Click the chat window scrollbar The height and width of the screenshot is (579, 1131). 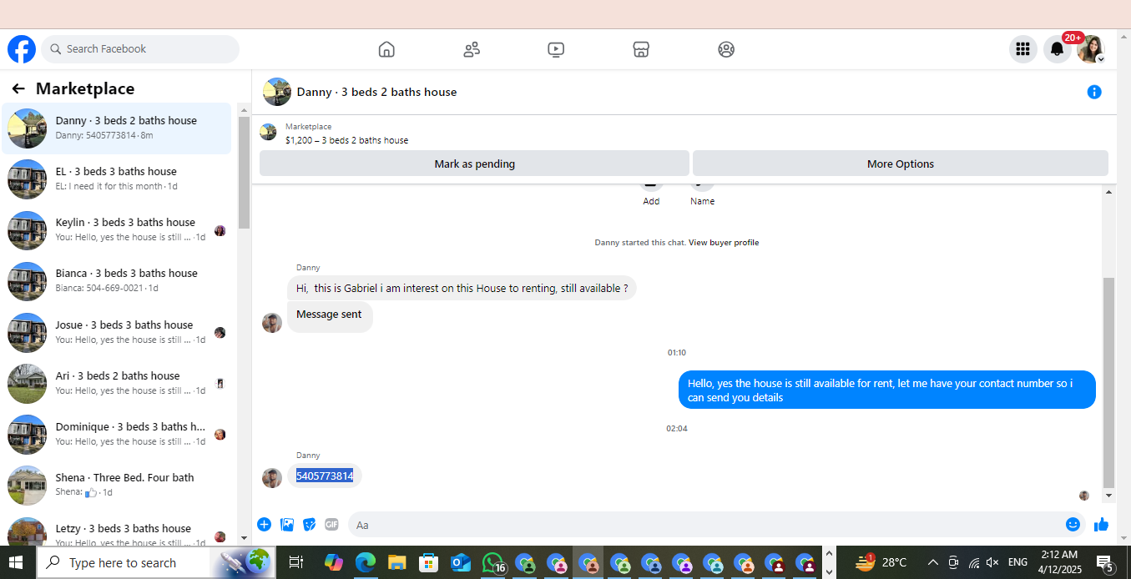1108,382
